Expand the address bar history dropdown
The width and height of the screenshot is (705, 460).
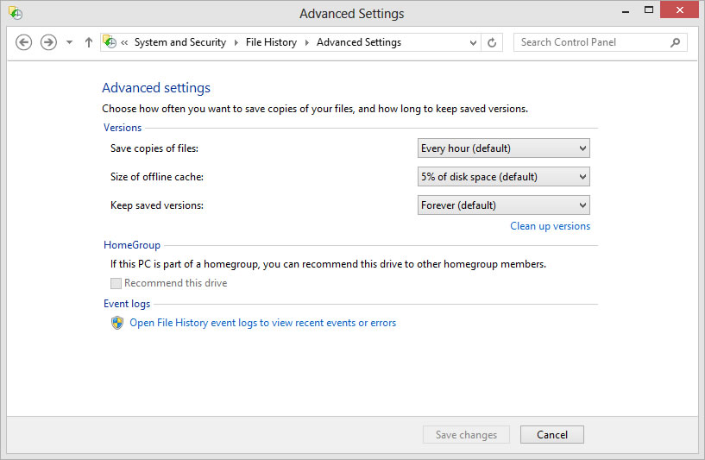[x=473, y=42]
